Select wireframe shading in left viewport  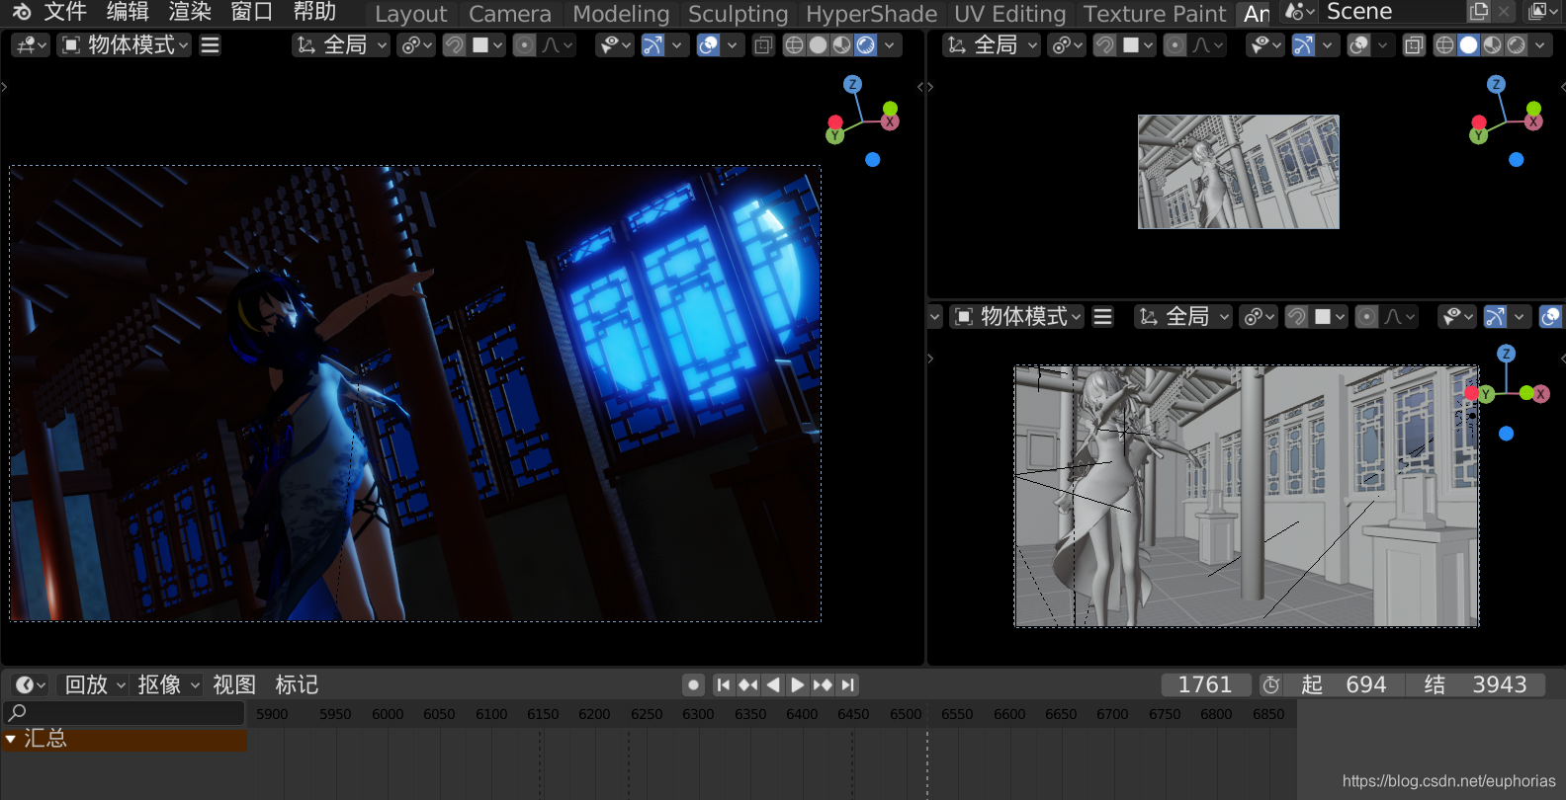(x=794, y=45)
